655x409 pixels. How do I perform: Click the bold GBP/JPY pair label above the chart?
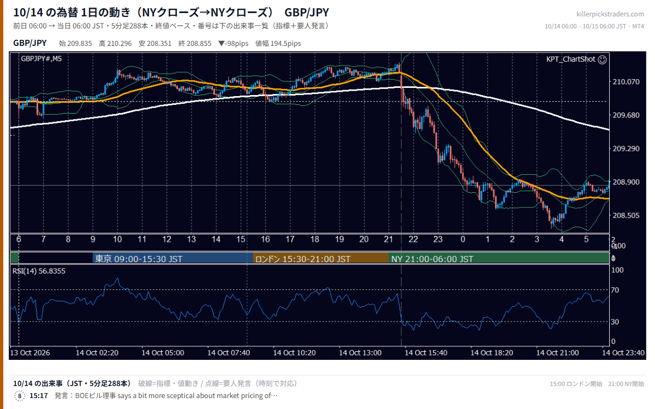pyautogui.click(x=30, y=43)
